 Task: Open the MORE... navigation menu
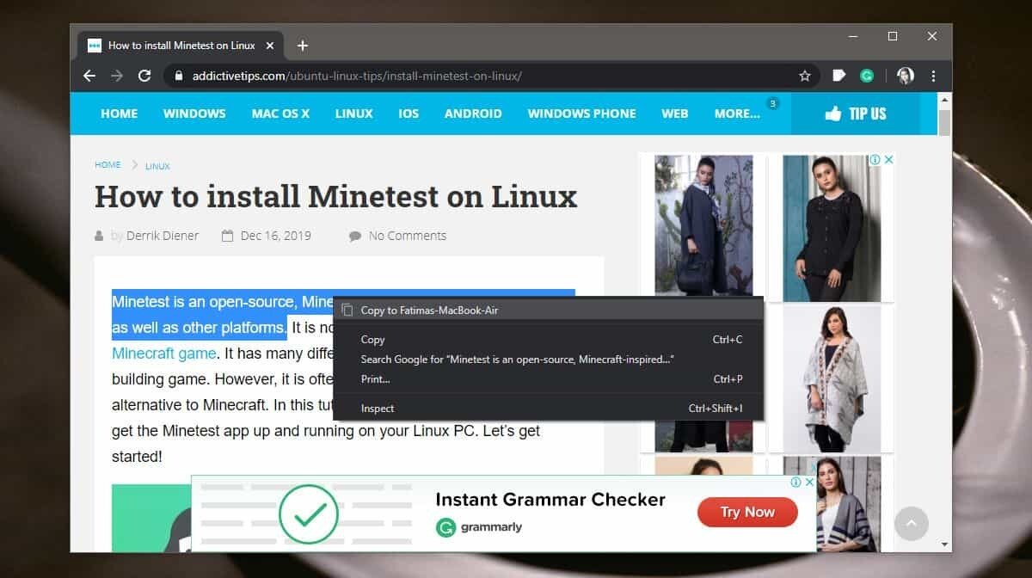[736, 113]
